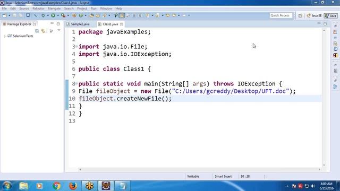Minimize the Package Explorer view
Image resolution: width=340 pixels, height=191 pixels.
(52, 23)
